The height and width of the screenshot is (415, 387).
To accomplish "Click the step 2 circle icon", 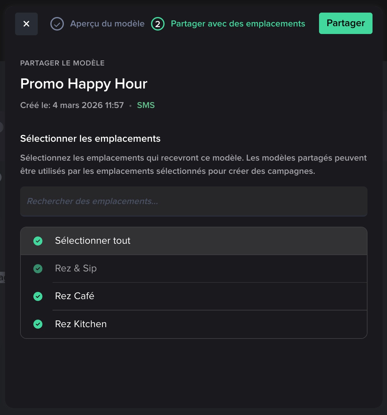I will pos(158,24).
